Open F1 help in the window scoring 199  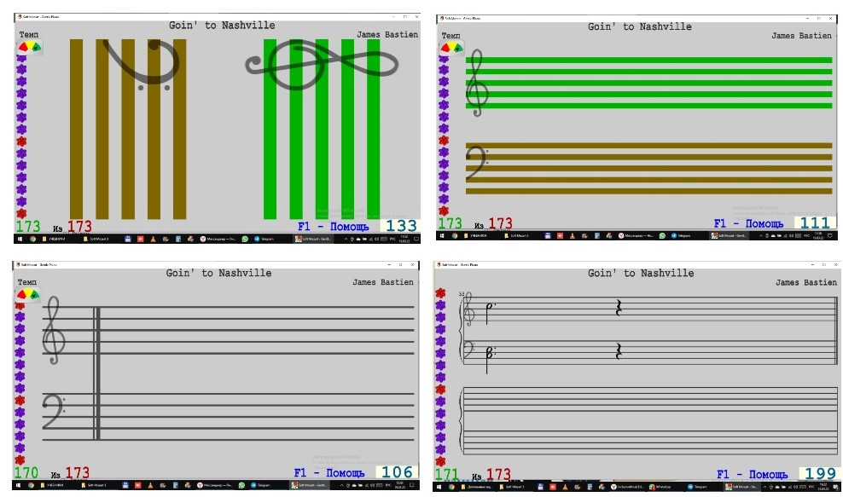pos(753,475)
